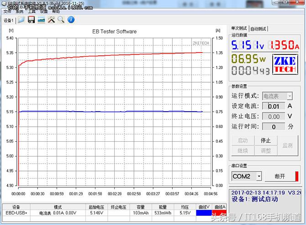Open the 工具 menu

pos(32,11)
